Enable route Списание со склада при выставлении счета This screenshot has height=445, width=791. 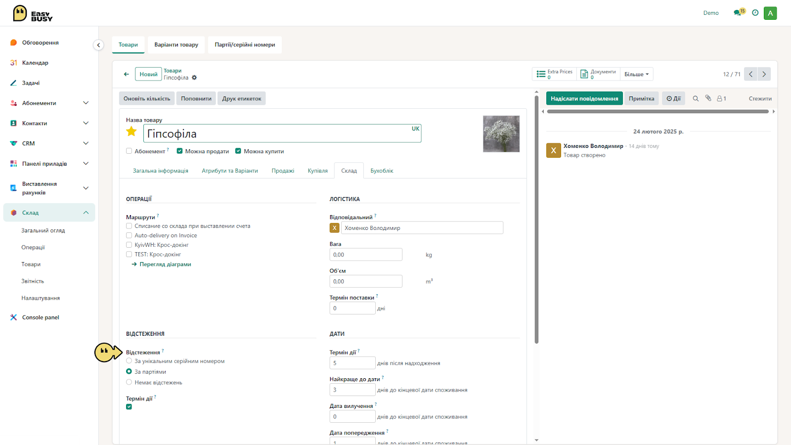click(x=129, y=226)
